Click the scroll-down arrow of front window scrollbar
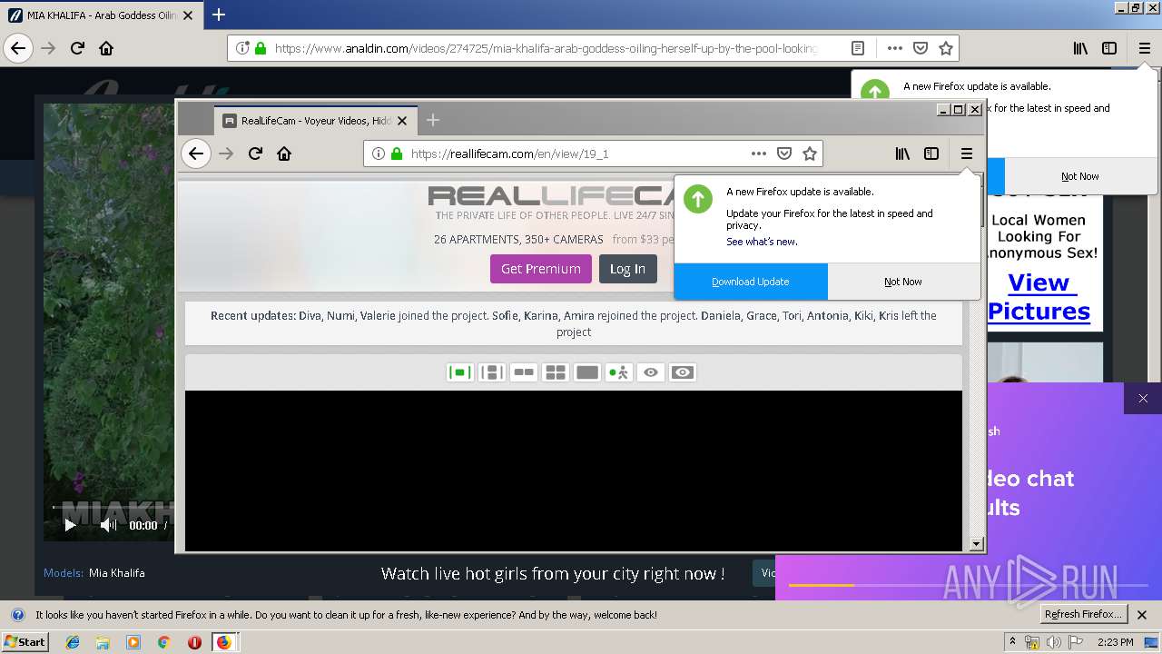 977,544
